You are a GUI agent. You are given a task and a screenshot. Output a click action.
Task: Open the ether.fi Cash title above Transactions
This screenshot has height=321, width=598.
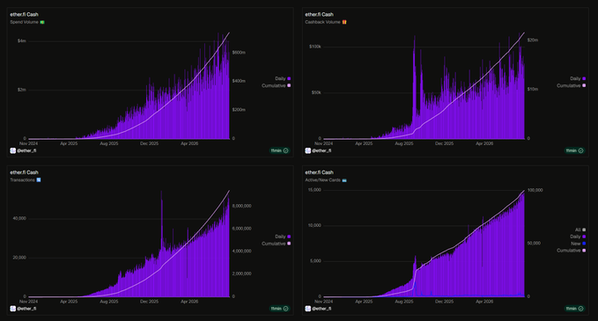[24, 172]
